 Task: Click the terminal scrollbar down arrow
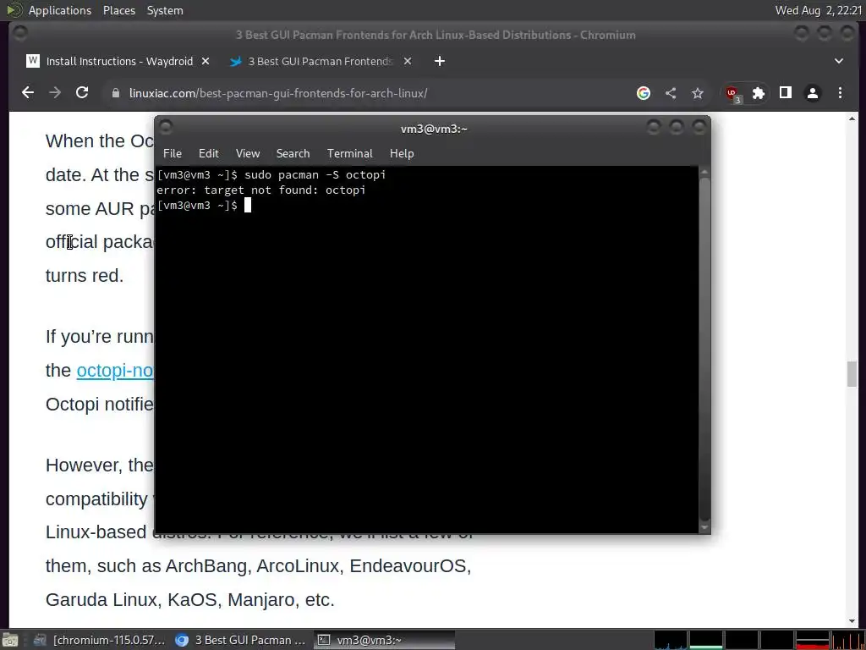(x=704, y=527)
